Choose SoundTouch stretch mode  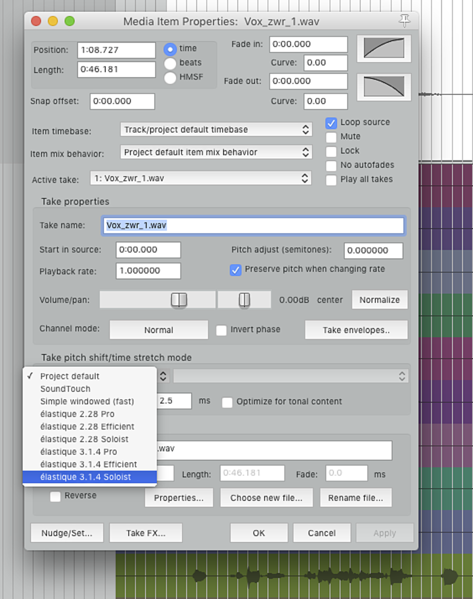[90, 389]
